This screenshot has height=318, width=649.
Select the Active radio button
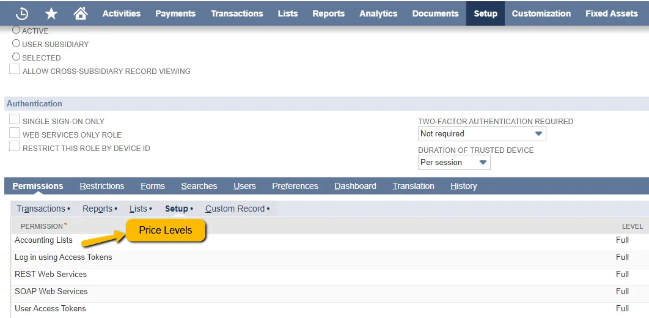pos(16,30)
